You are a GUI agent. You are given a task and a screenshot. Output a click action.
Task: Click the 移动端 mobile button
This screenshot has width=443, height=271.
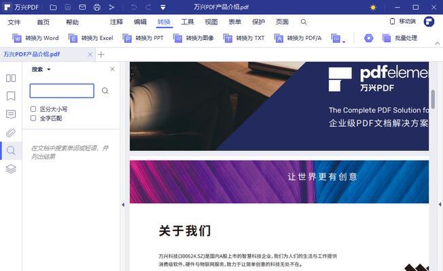coord(403,22)
